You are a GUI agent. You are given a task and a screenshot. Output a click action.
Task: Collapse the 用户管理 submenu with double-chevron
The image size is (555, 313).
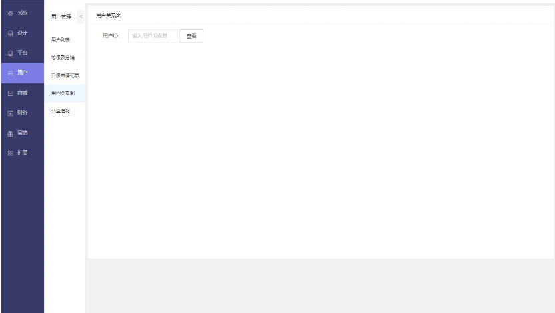[81, 17]
